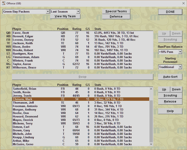Select bench player Howard, Desmond
Viewport: 187px width, 150px height.
coord(81,116)
